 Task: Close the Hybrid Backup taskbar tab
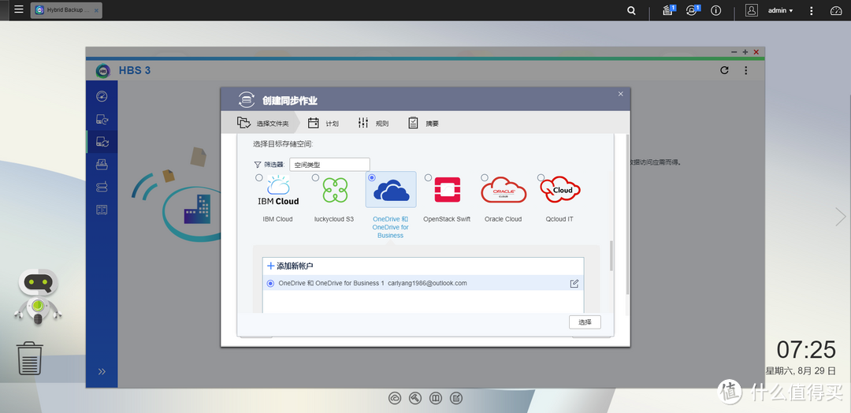[x=97, y=10]
